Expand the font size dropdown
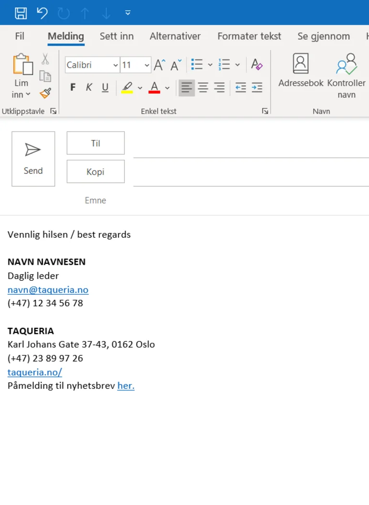Viewport: 369px width, 505px height. pyautogui.click(x=146, y=65)
